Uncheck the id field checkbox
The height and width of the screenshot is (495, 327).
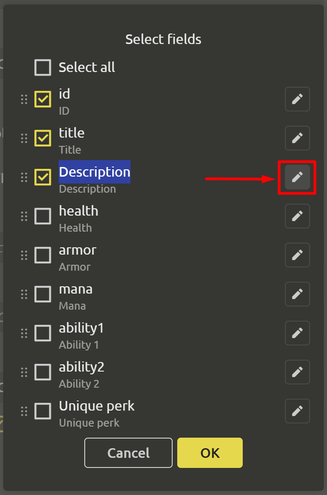pos(43,99)
